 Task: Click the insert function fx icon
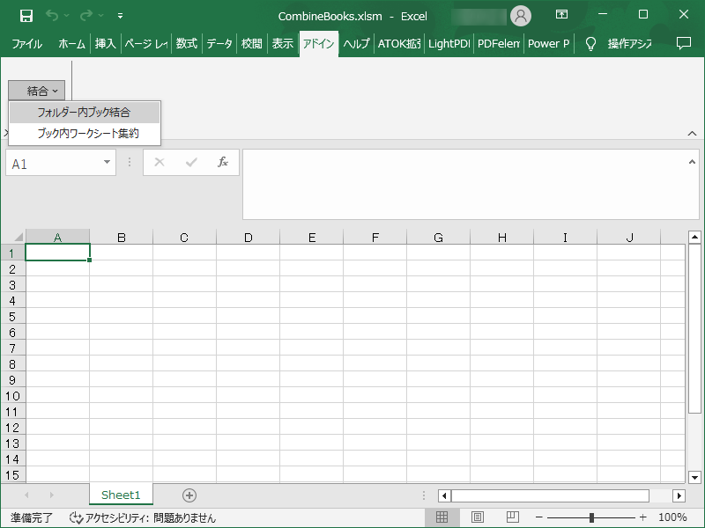(x=223, y=162)
